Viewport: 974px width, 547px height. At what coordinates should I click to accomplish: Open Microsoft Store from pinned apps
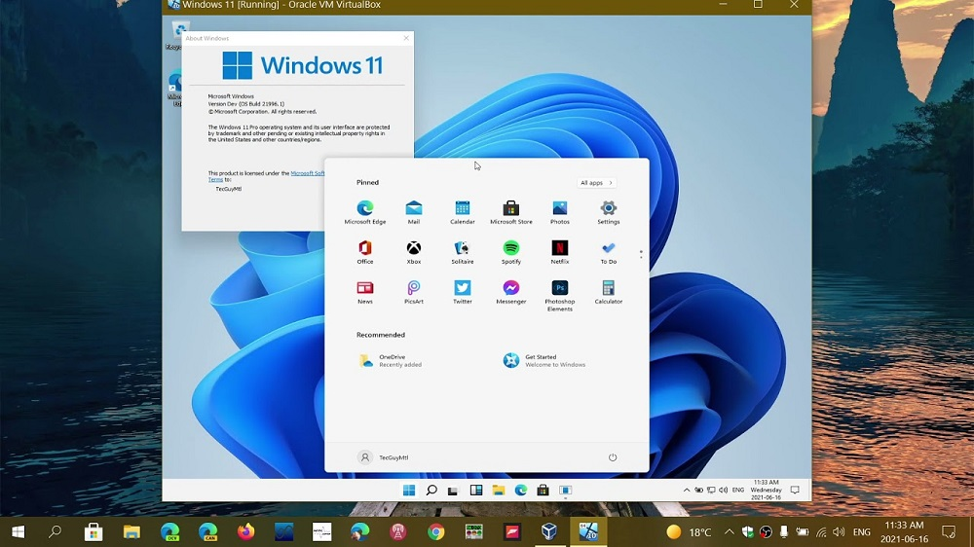coord(511,208)
